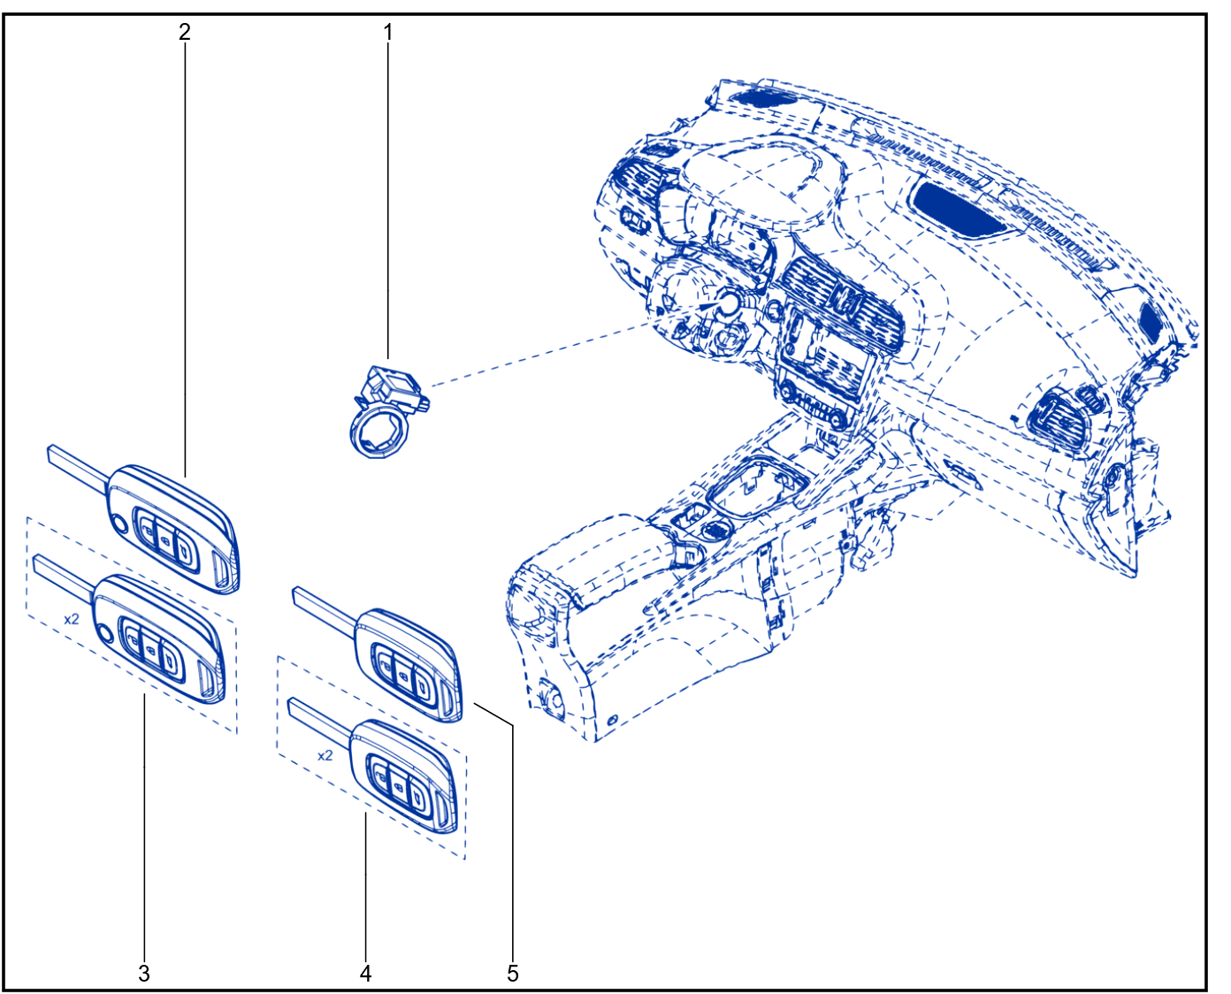Click callout number 2 at the top
Image resolution: width=1231 pixels, height=994 pixels.
coord(185,33)
